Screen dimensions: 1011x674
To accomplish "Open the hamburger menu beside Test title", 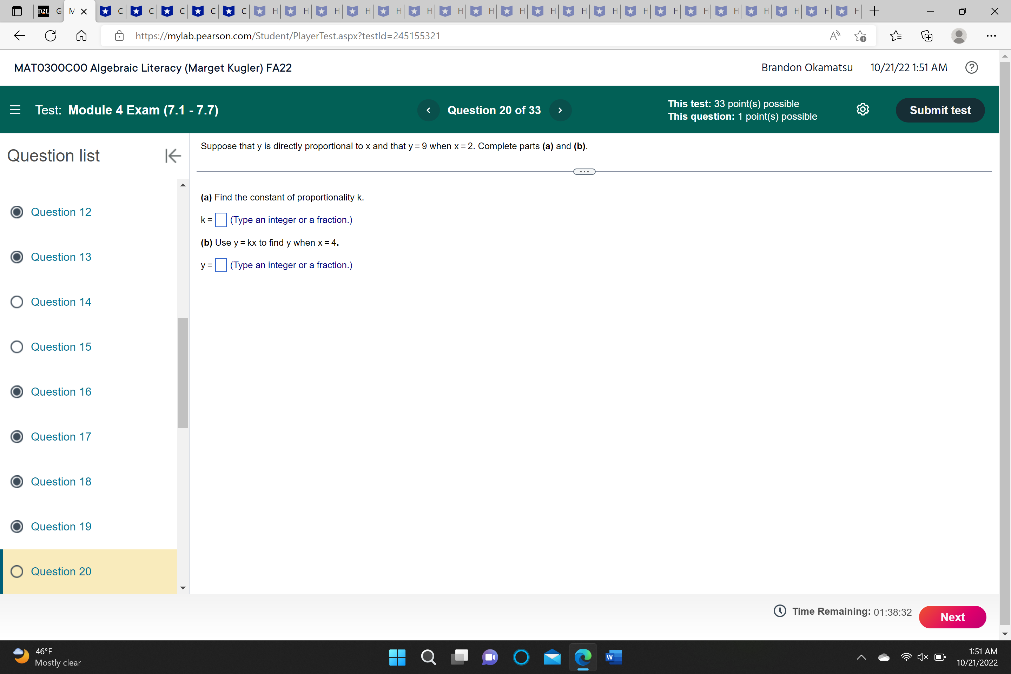I will point(15,110).
